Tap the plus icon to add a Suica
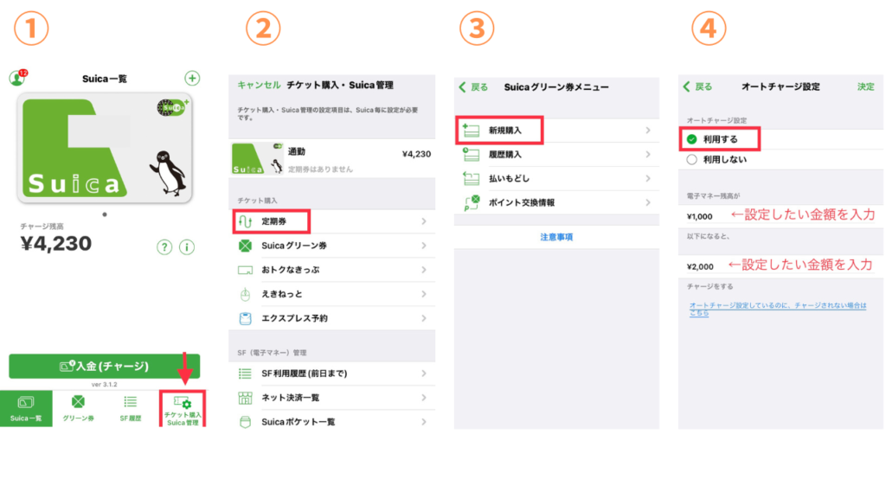 (x=192, y=78)
